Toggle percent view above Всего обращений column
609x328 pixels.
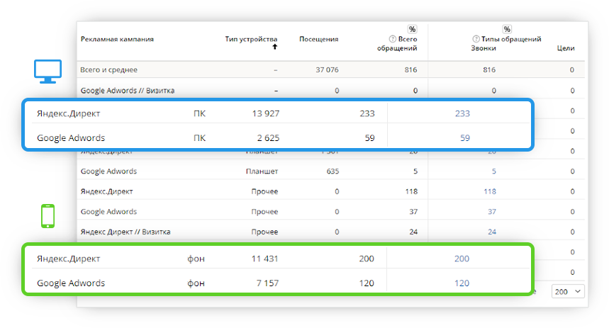coord(412,29)
